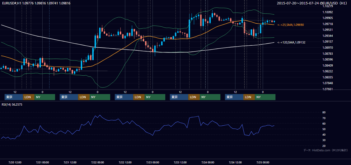Click the leftmost 東京 session block
This screenshot has height=165, width=351.
14,97
